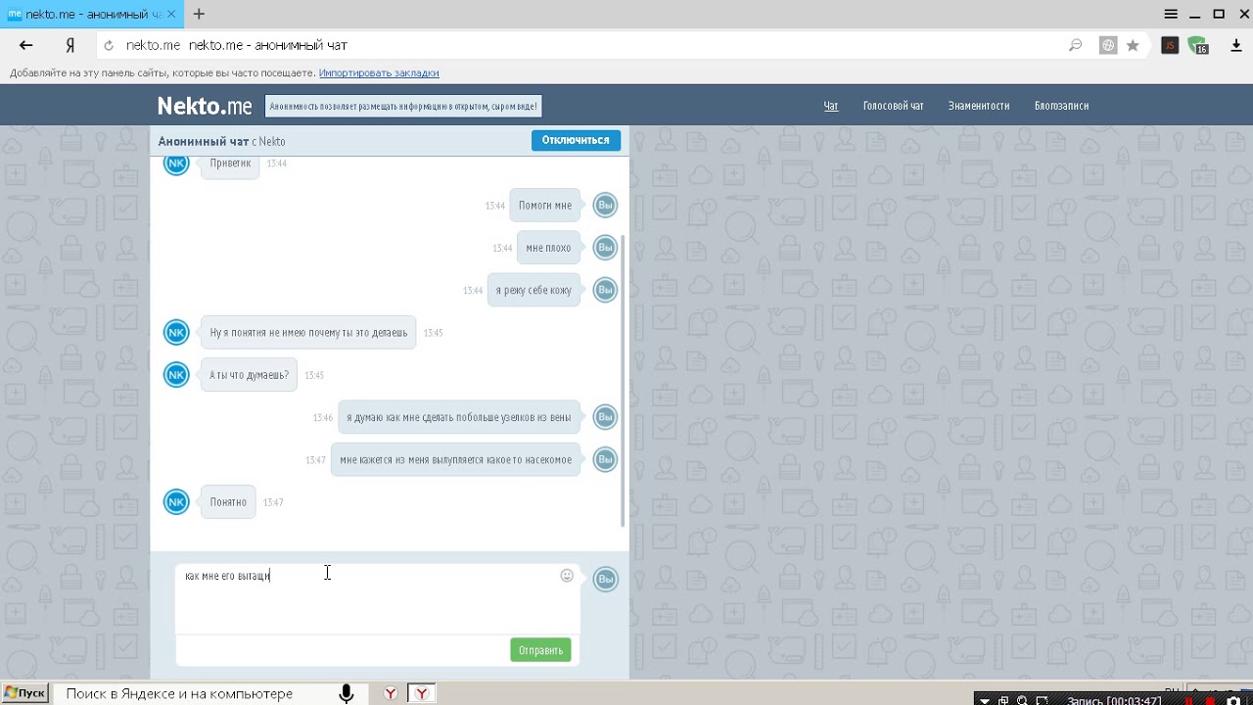
Task: Open the browser downloads arrow
Action: [x=1236, y=45]
